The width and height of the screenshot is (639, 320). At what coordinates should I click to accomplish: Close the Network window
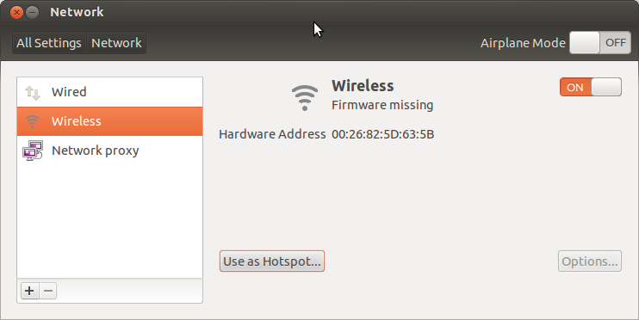16,13
